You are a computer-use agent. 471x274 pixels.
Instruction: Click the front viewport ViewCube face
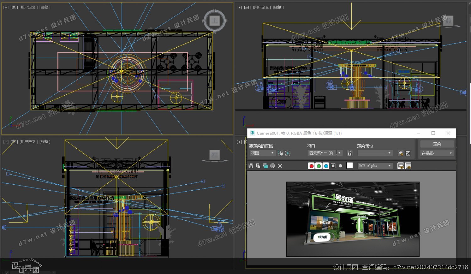(448, 21)
